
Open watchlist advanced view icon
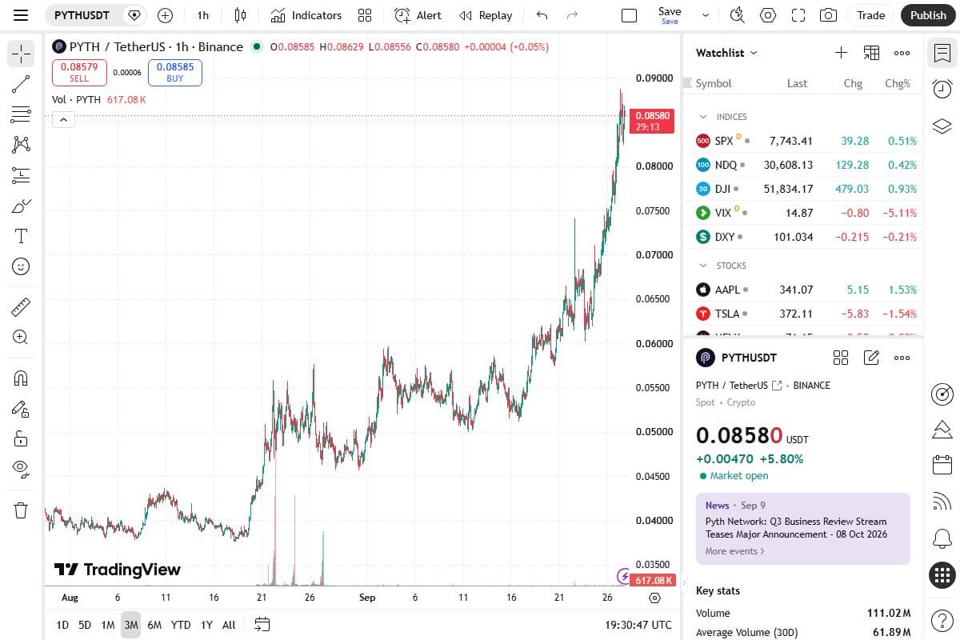(871, 53)
